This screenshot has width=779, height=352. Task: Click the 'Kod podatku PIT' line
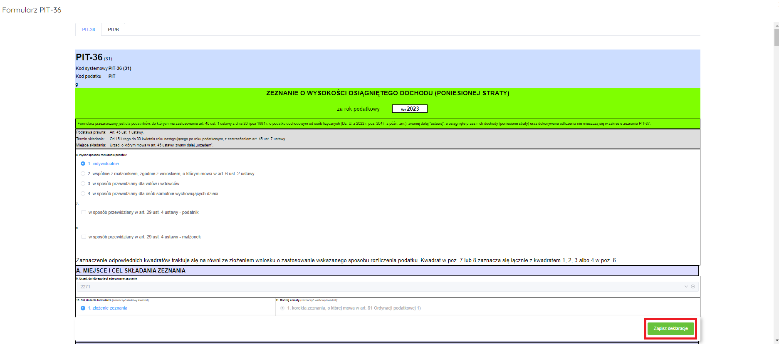tap(96, 76)
